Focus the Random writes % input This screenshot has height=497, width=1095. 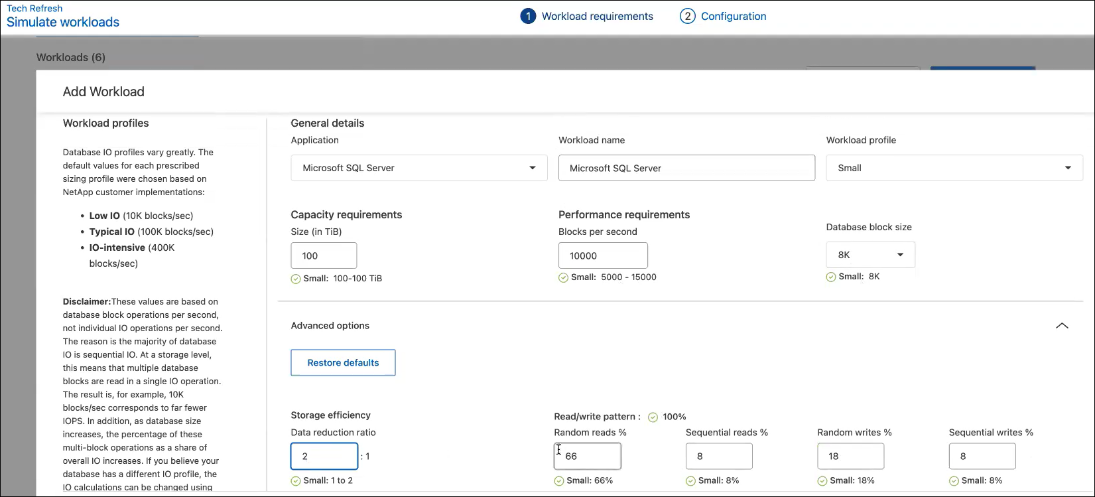point(850,457)
